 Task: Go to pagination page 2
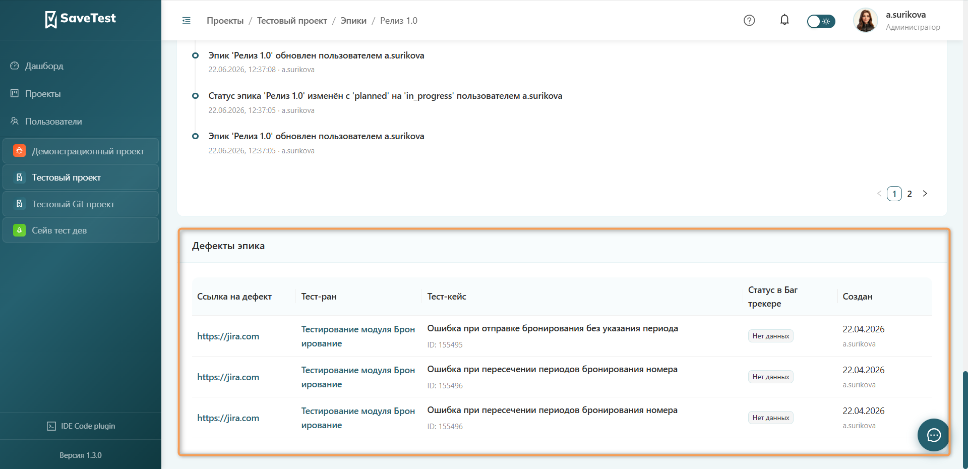click(x=910, y=194)
